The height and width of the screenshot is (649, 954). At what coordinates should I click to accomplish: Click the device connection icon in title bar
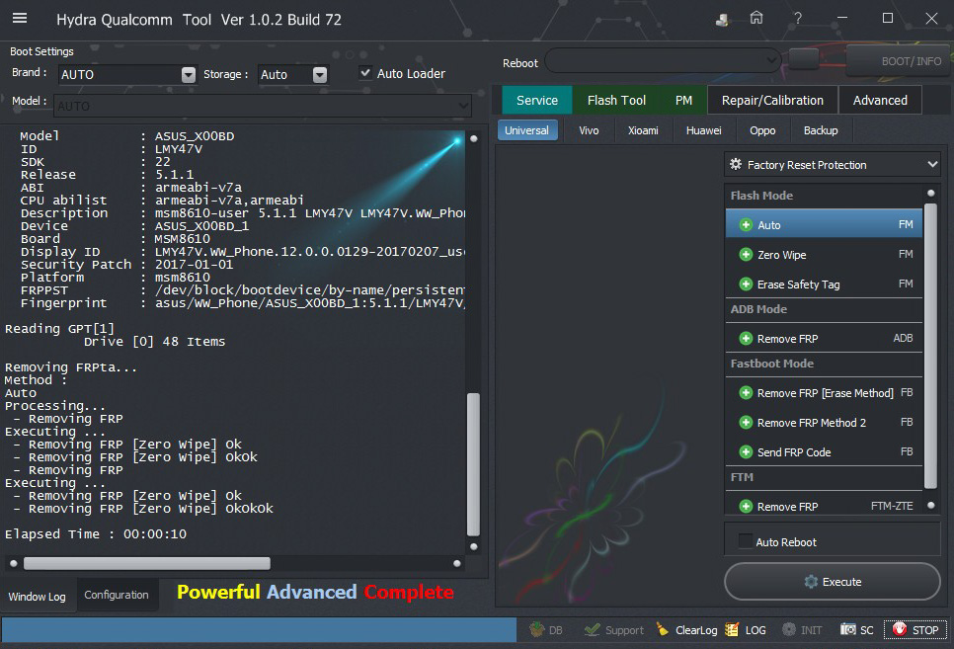(x=722, y=20)
